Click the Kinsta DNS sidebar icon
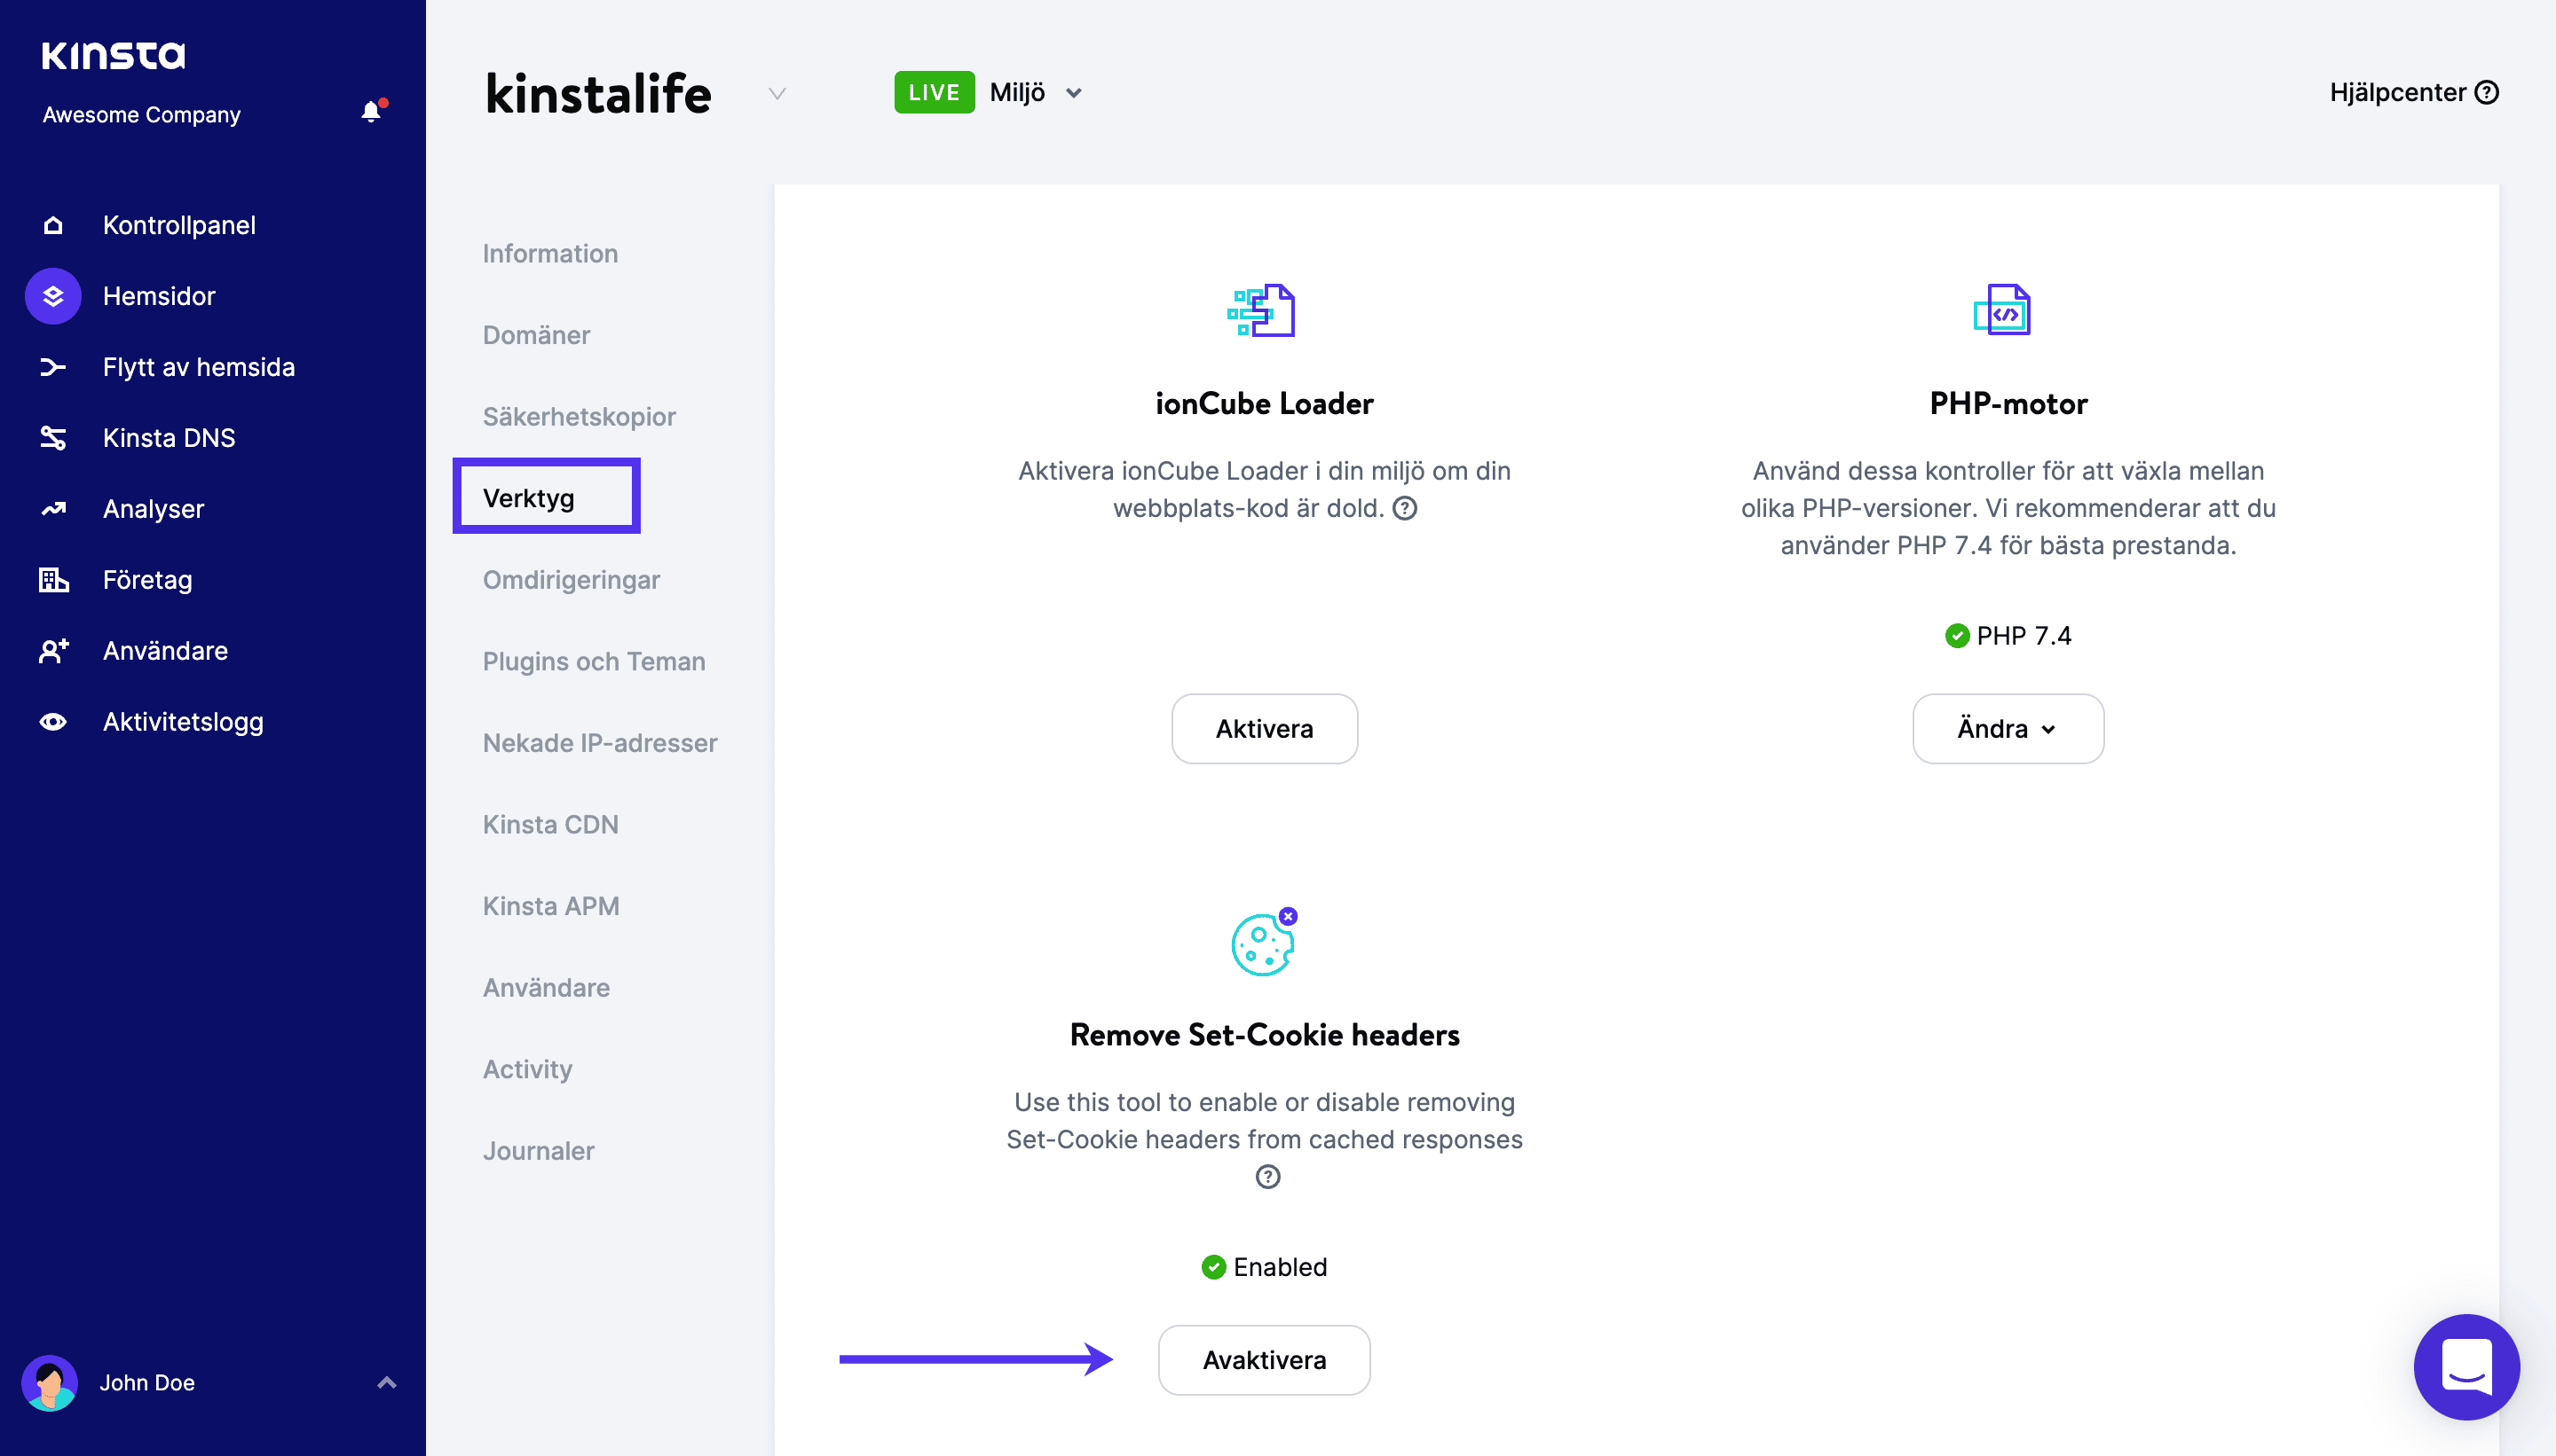The width and height of the screenshot is (2556, 1456). [53, 438]
